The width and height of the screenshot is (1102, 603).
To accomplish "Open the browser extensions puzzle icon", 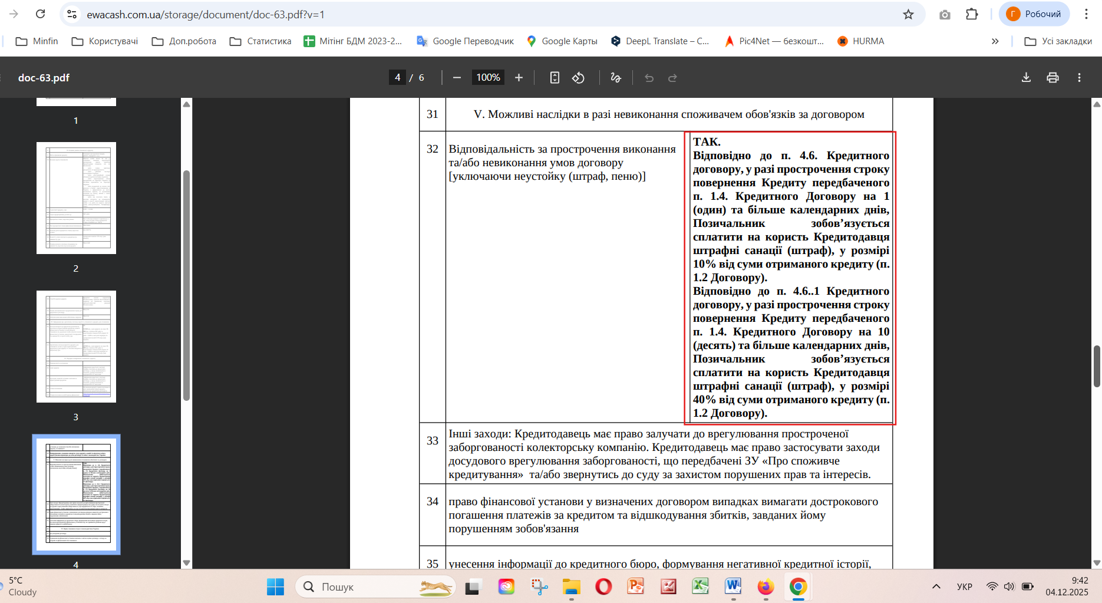I will pyautogui.click(x=972, y=14).
